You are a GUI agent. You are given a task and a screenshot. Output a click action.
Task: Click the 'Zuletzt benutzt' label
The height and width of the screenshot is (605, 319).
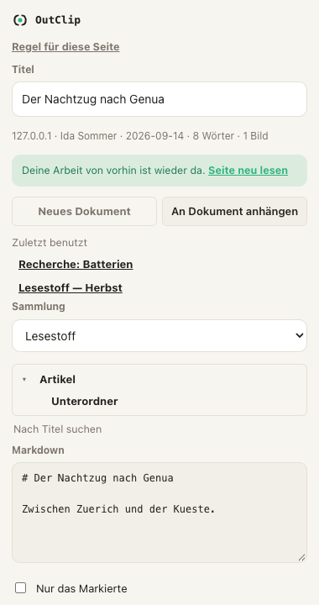pyautogui.click(x=50, y=243)
